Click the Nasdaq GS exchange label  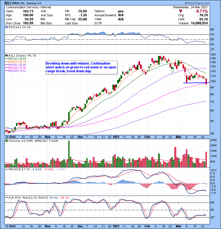click(34, 3)
